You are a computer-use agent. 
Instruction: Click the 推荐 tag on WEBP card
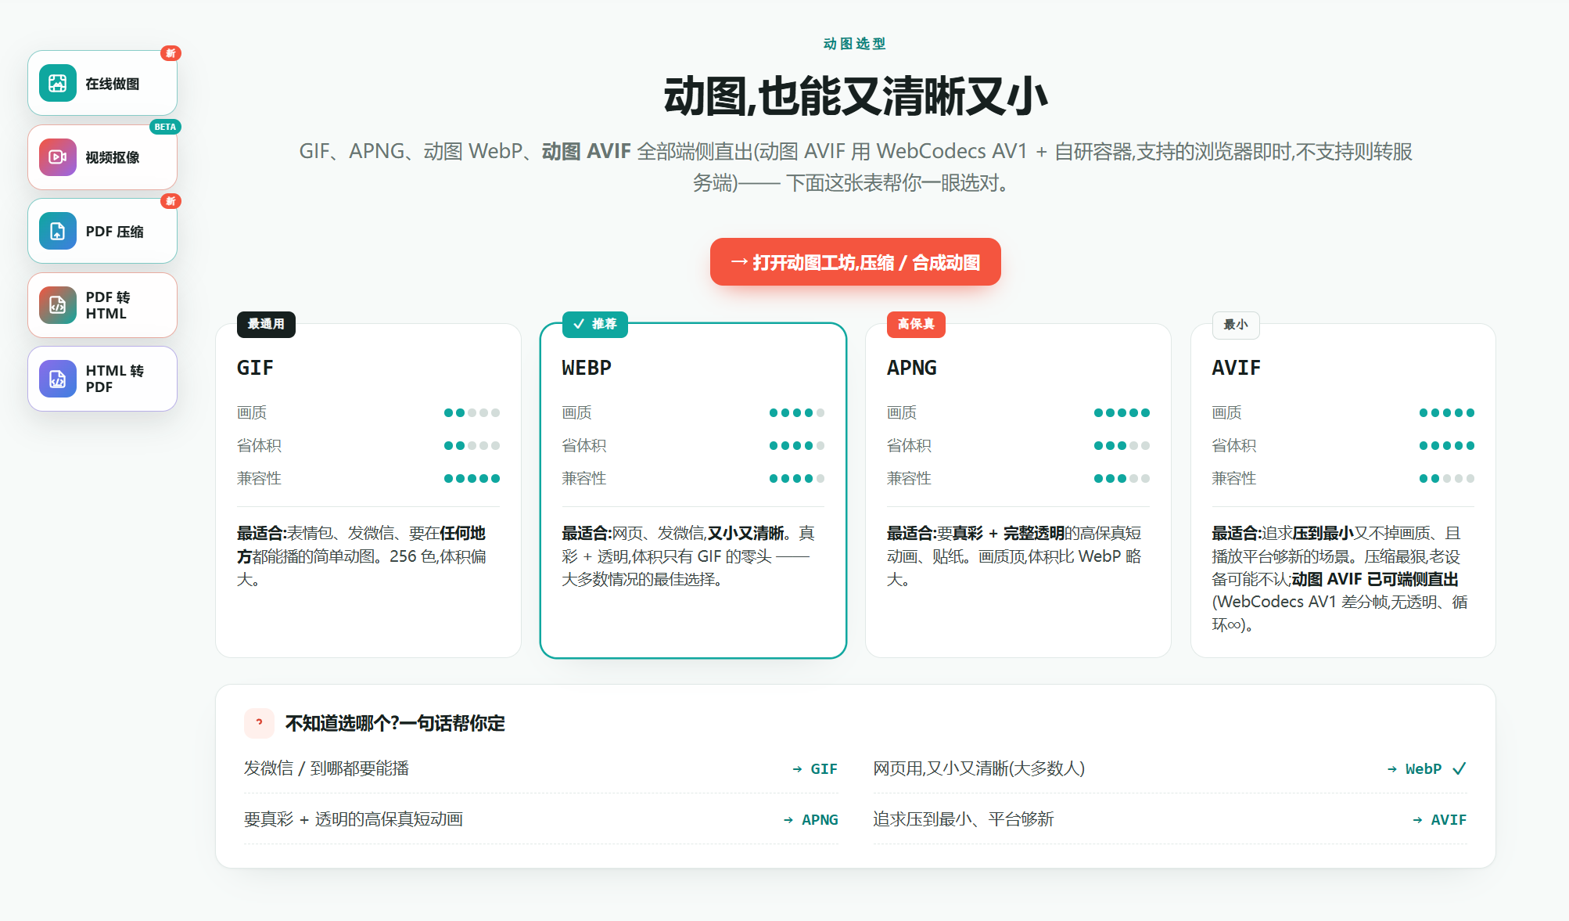tap(595, 324)
